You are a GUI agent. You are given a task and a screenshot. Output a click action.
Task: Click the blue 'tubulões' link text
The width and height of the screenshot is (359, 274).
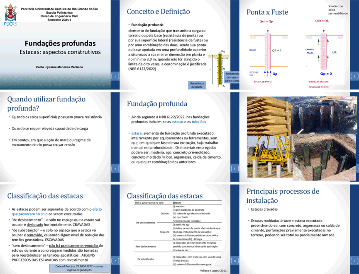(199, 122)
